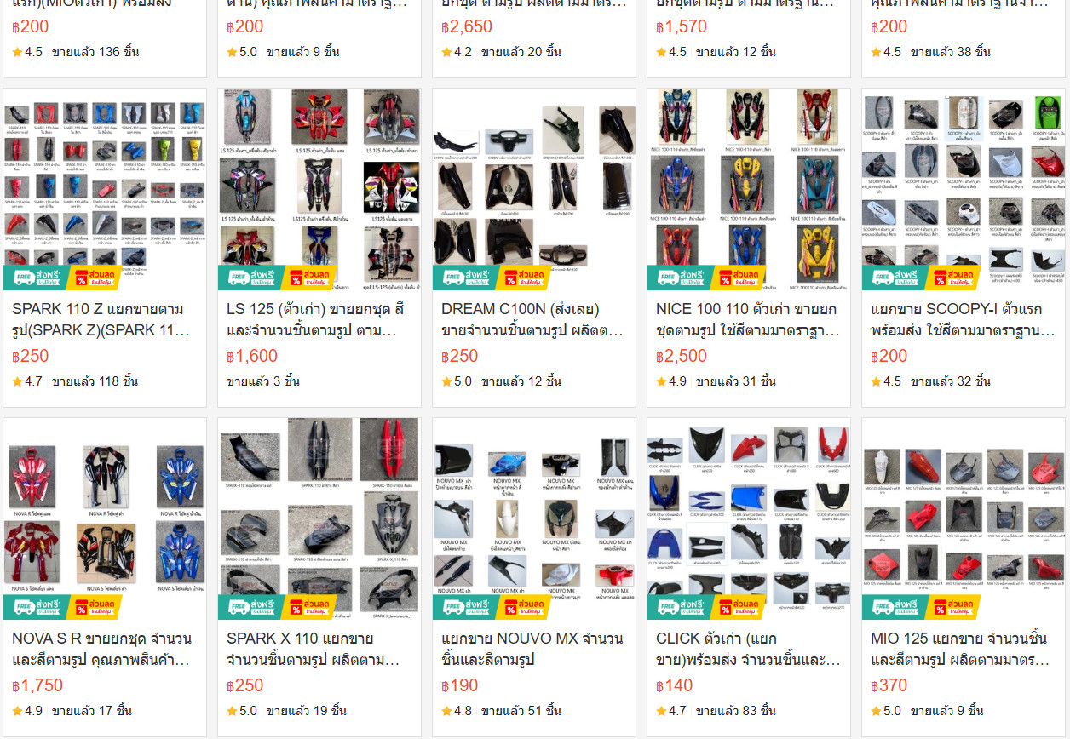Image resolution: width=1070 pixels, height=739 pixels.
Task: Open SPARK 110 Z product thumbnail
Action: click(x=105, y=189)
